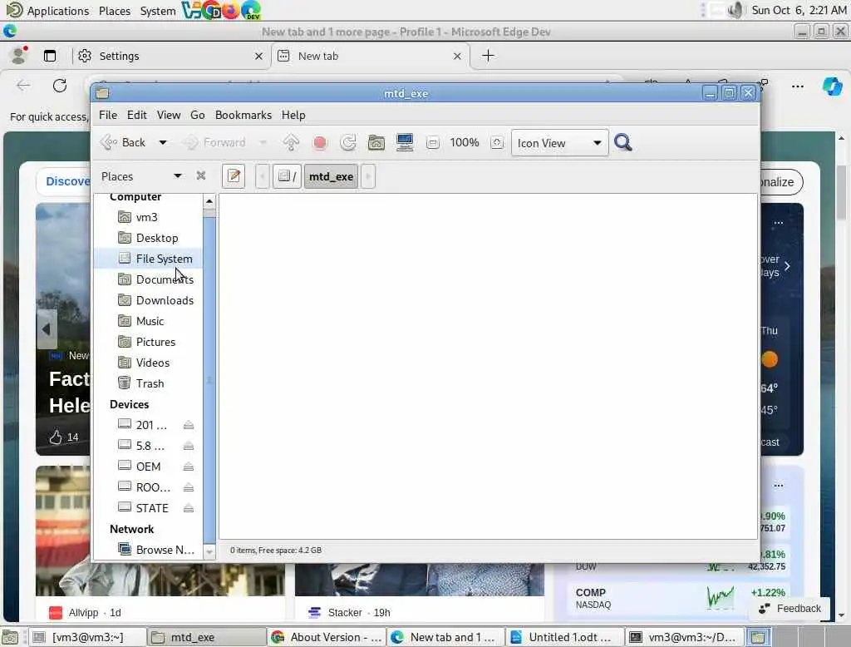This screenshot has width=851, height=647.
Task: Open the Icon View mode combo box
Action: [559, 143]
